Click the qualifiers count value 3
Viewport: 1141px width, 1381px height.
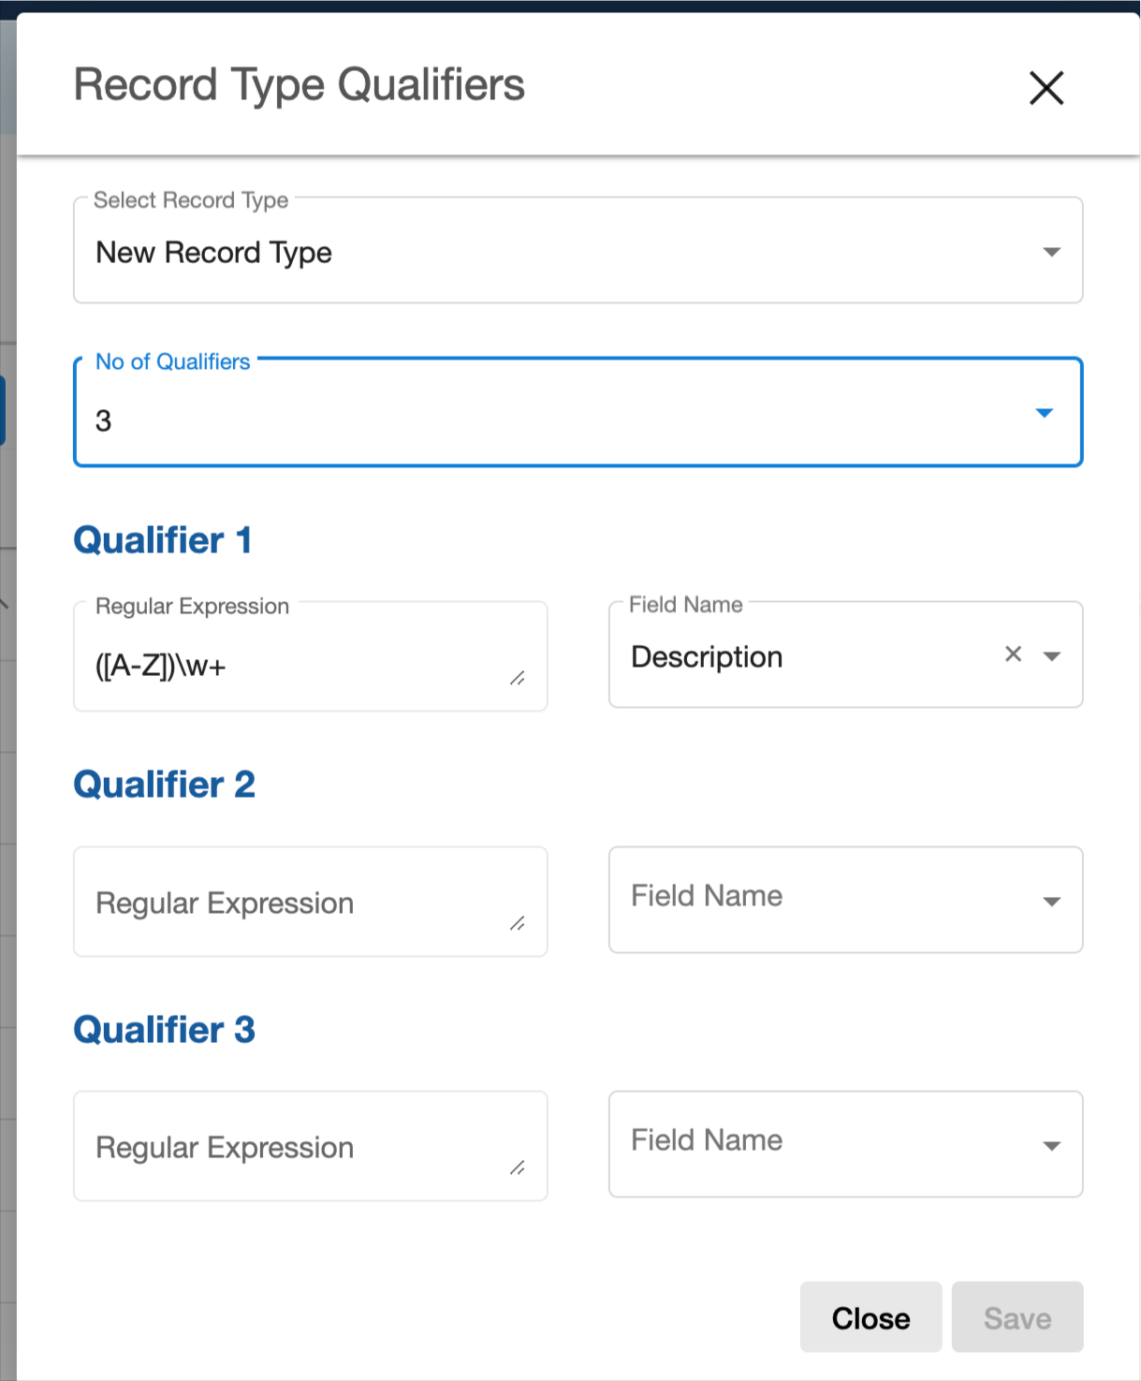click(104, 420)
